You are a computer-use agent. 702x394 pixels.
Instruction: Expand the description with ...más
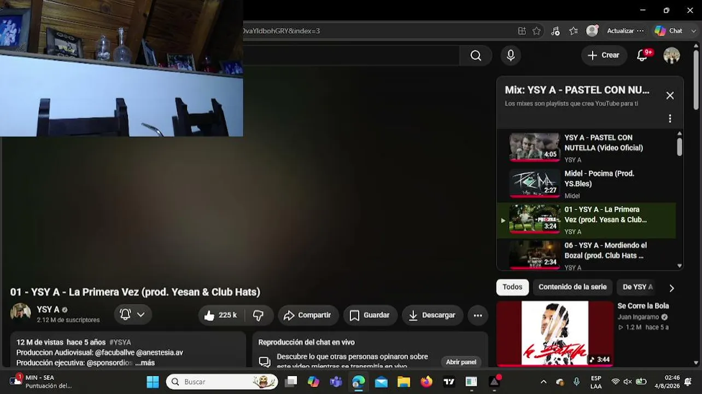[x=145, y=363]
